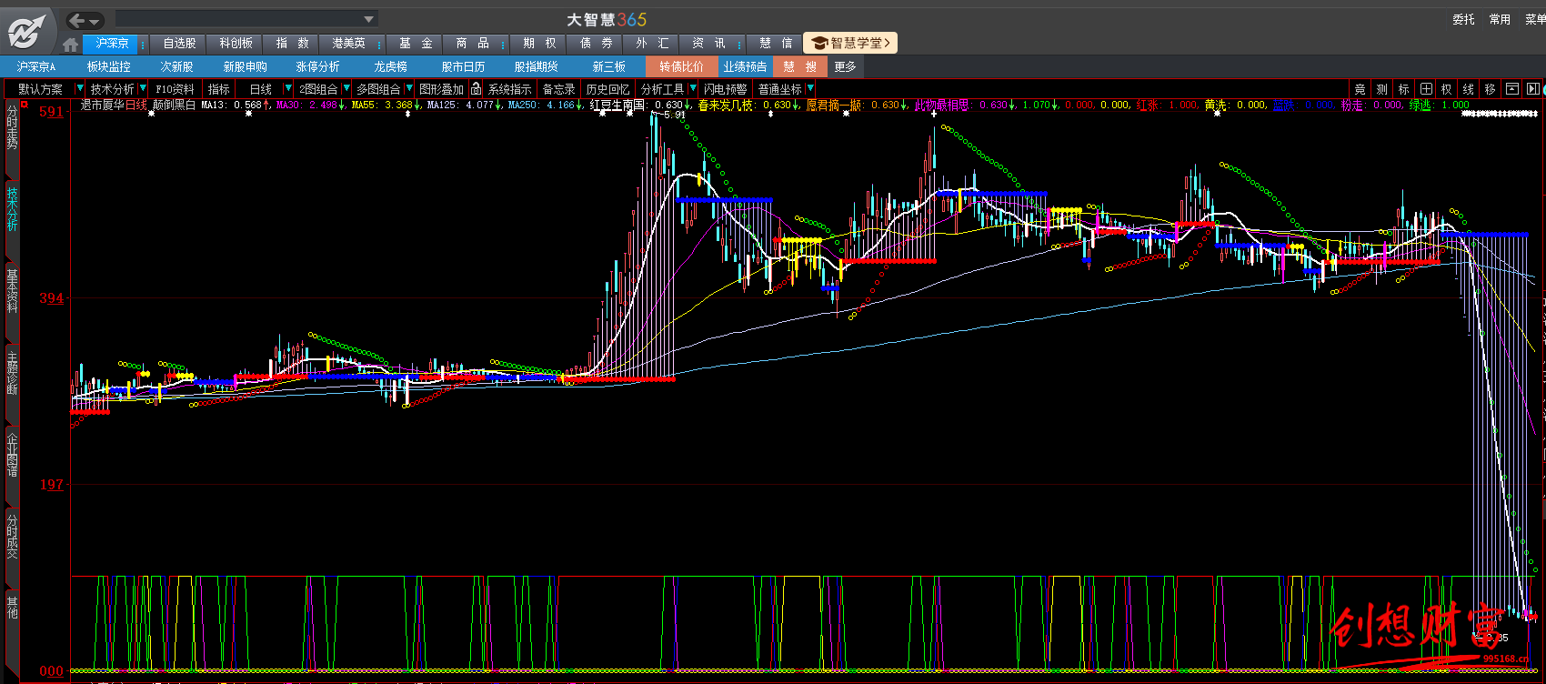Open the 常用 menu at top right
1546x684 pixels.
point(1500,19)
